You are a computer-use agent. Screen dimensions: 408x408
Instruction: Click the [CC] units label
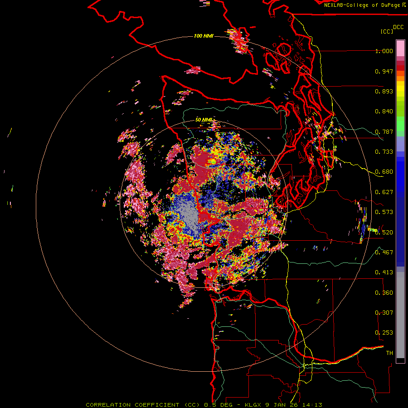(387, 31)
